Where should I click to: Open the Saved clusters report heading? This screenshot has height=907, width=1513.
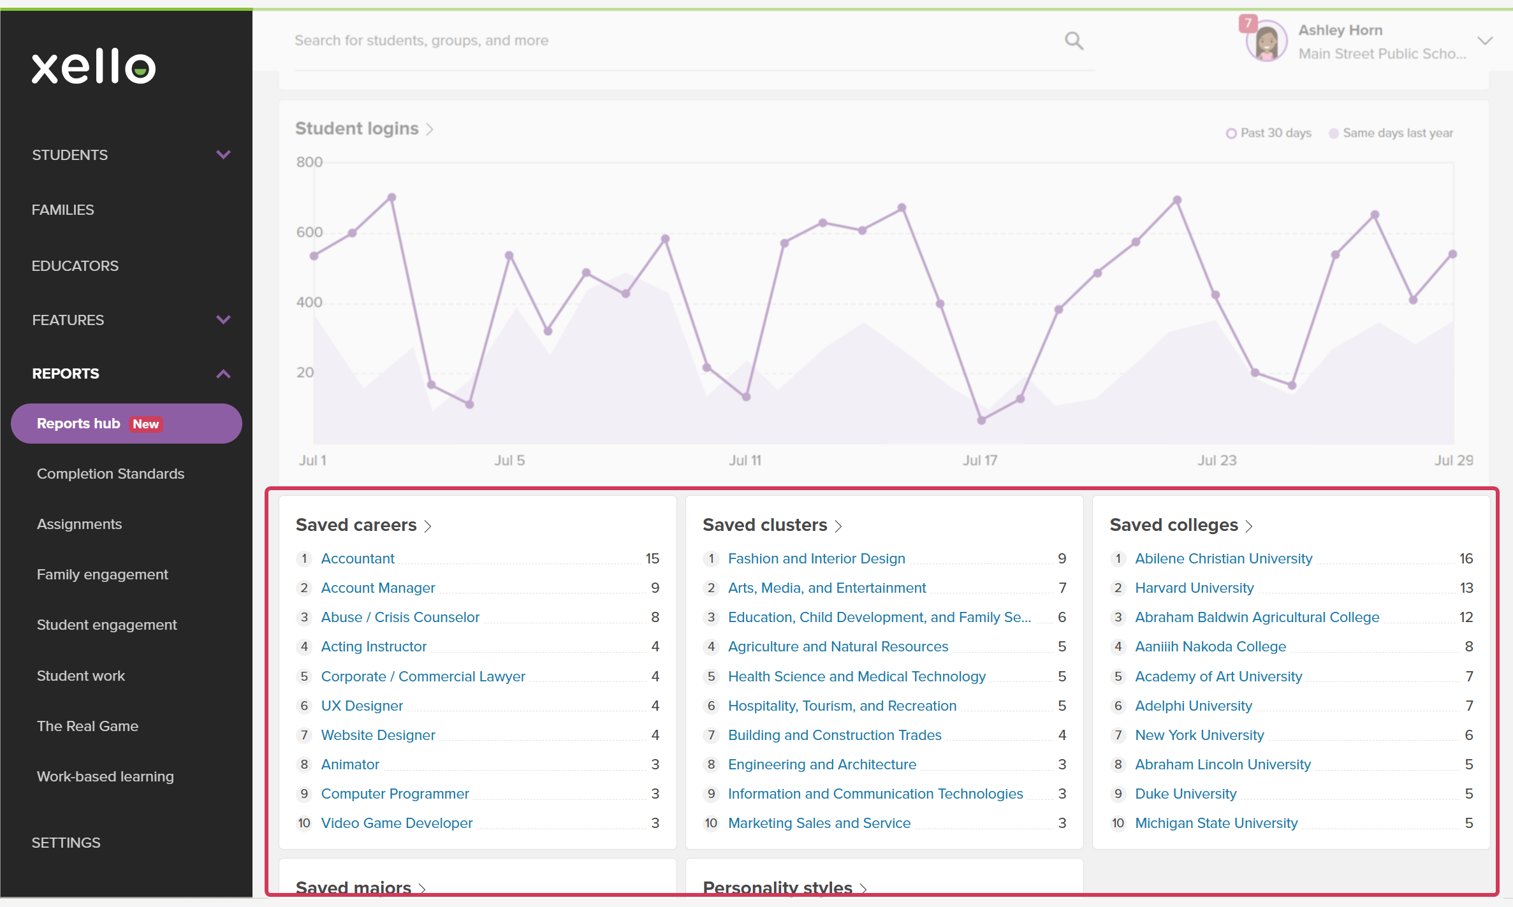pos(765,525)
